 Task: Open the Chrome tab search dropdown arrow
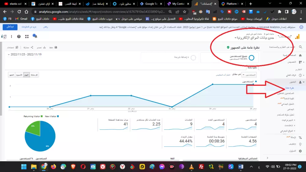pyautogui.click(x=270, y=3)
